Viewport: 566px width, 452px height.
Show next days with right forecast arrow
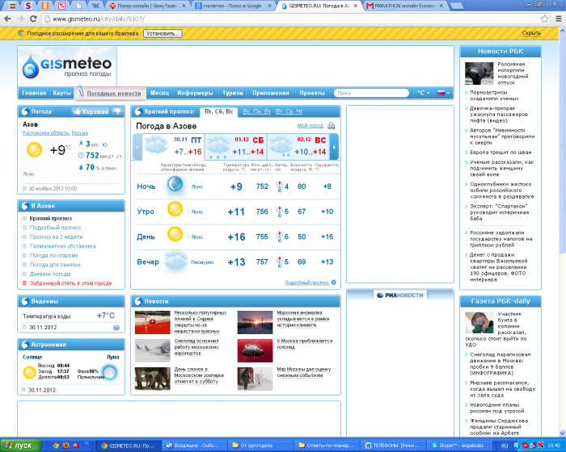[334, 147]
